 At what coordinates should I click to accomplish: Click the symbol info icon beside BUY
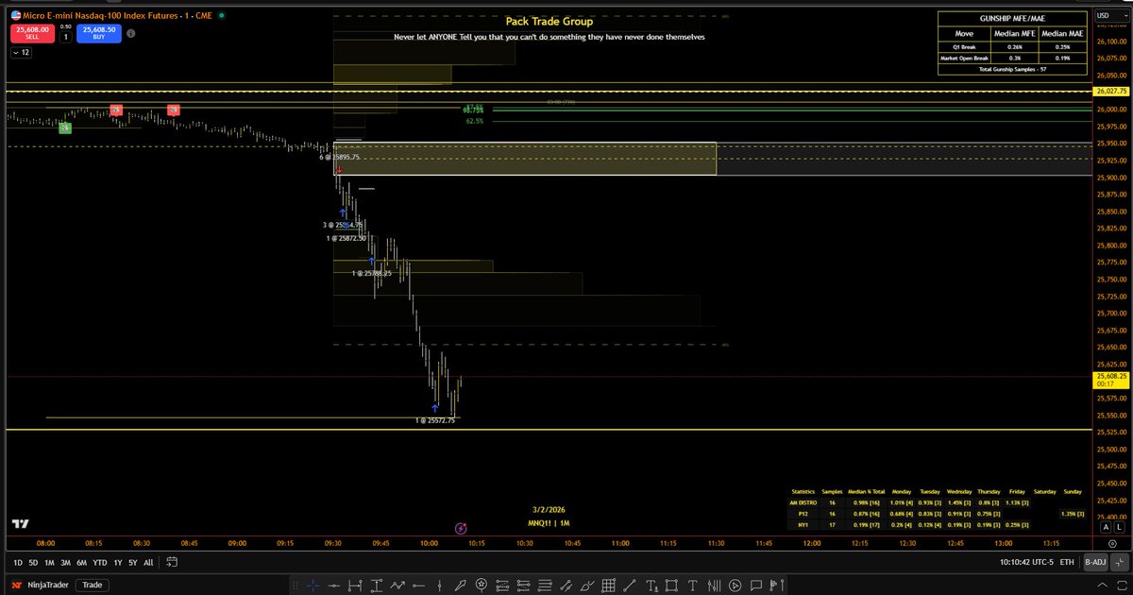(130, 32)
